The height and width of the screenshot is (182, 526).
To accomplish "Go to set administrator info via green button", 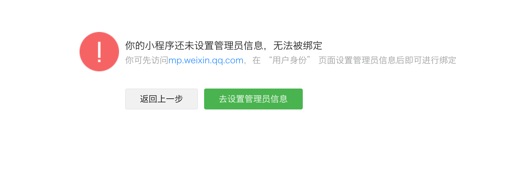I will coord(253,99).
